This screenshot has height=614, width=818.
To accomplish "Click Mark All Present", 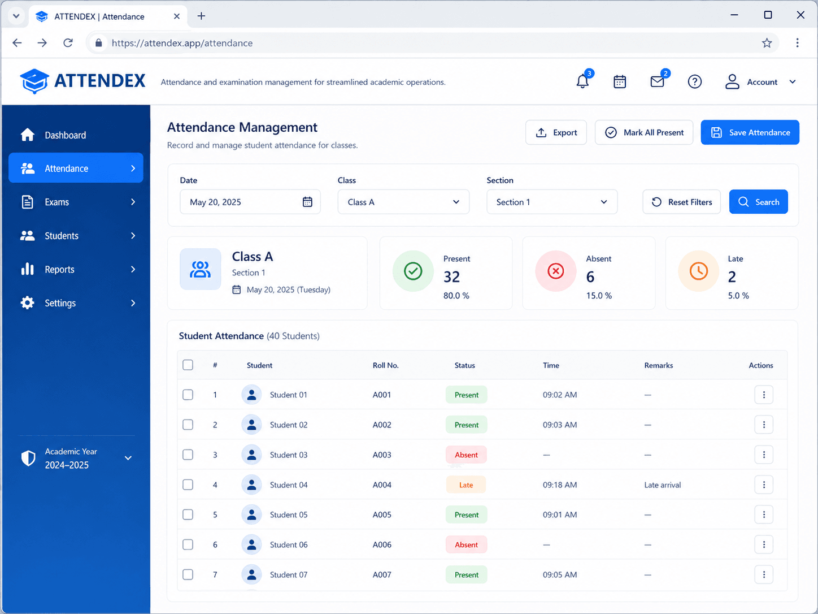I will [644, 132].
